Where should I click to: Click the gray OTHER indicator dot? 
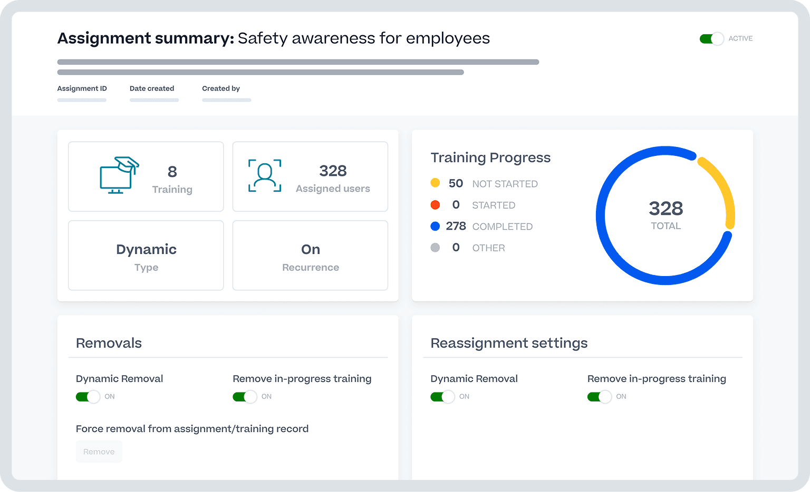(435, 247)
